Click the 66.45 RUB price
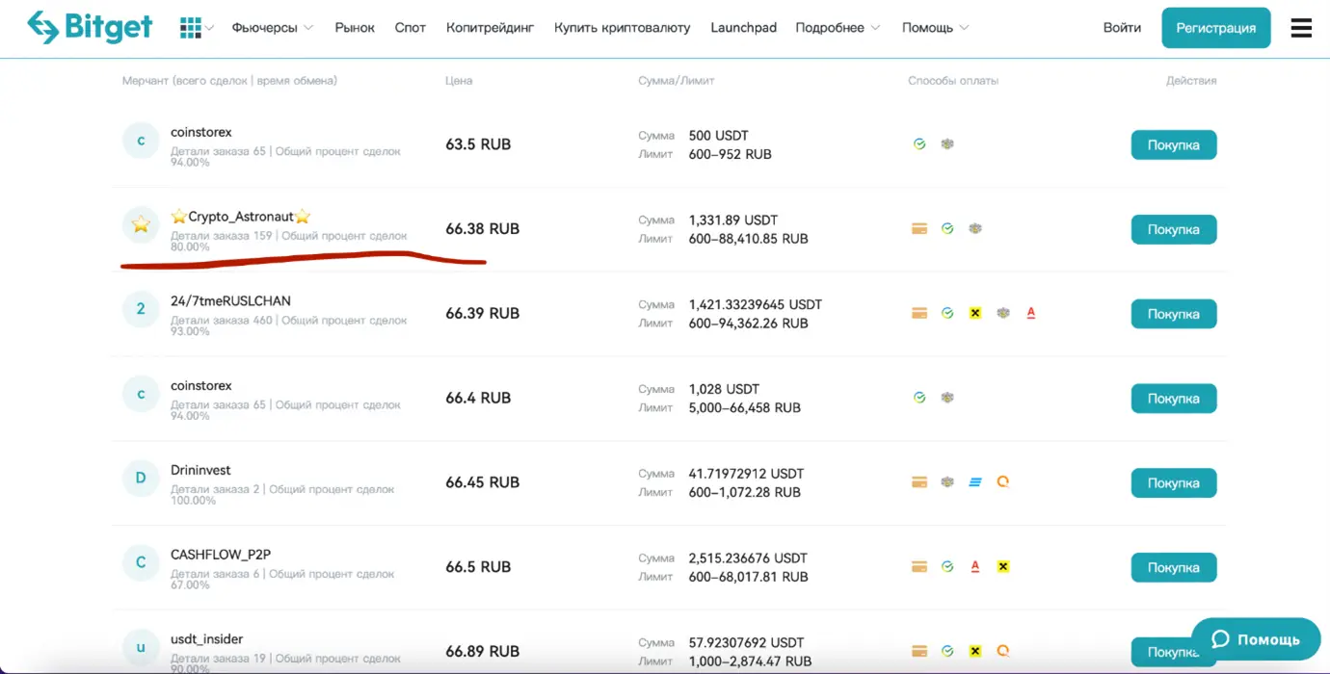Screen dimensions: 1330x674 click(482, 482)
